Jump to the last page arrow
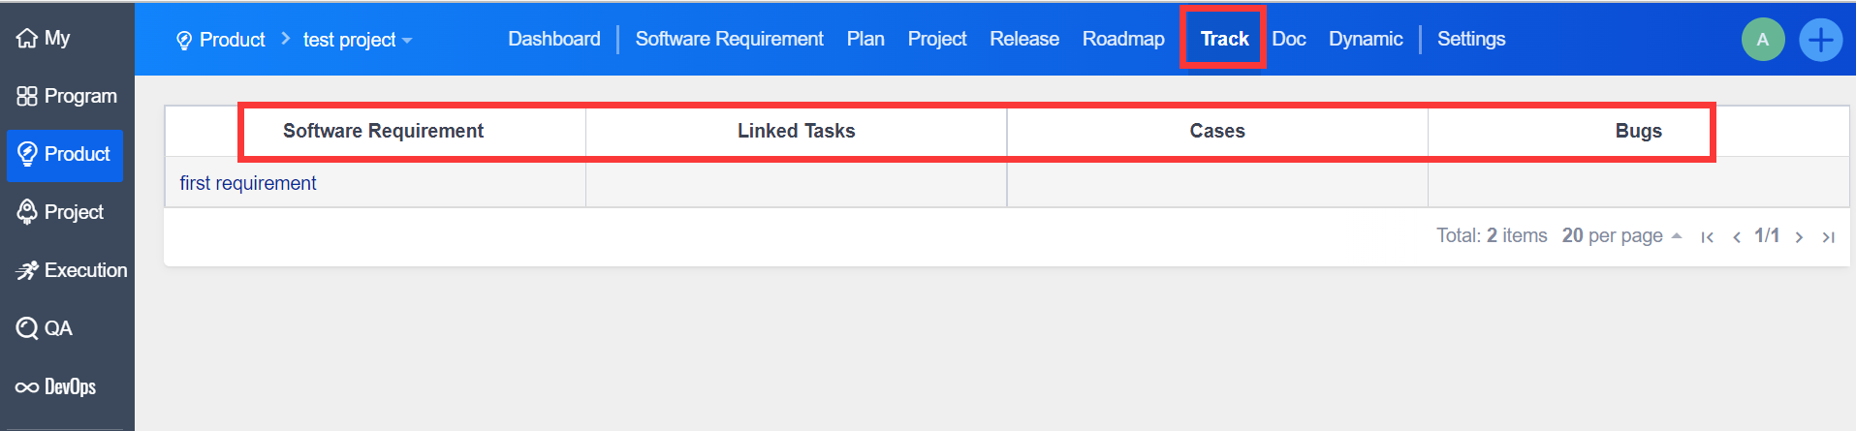Screen dimensions: 1856x431 click(x=1828, y=236)
